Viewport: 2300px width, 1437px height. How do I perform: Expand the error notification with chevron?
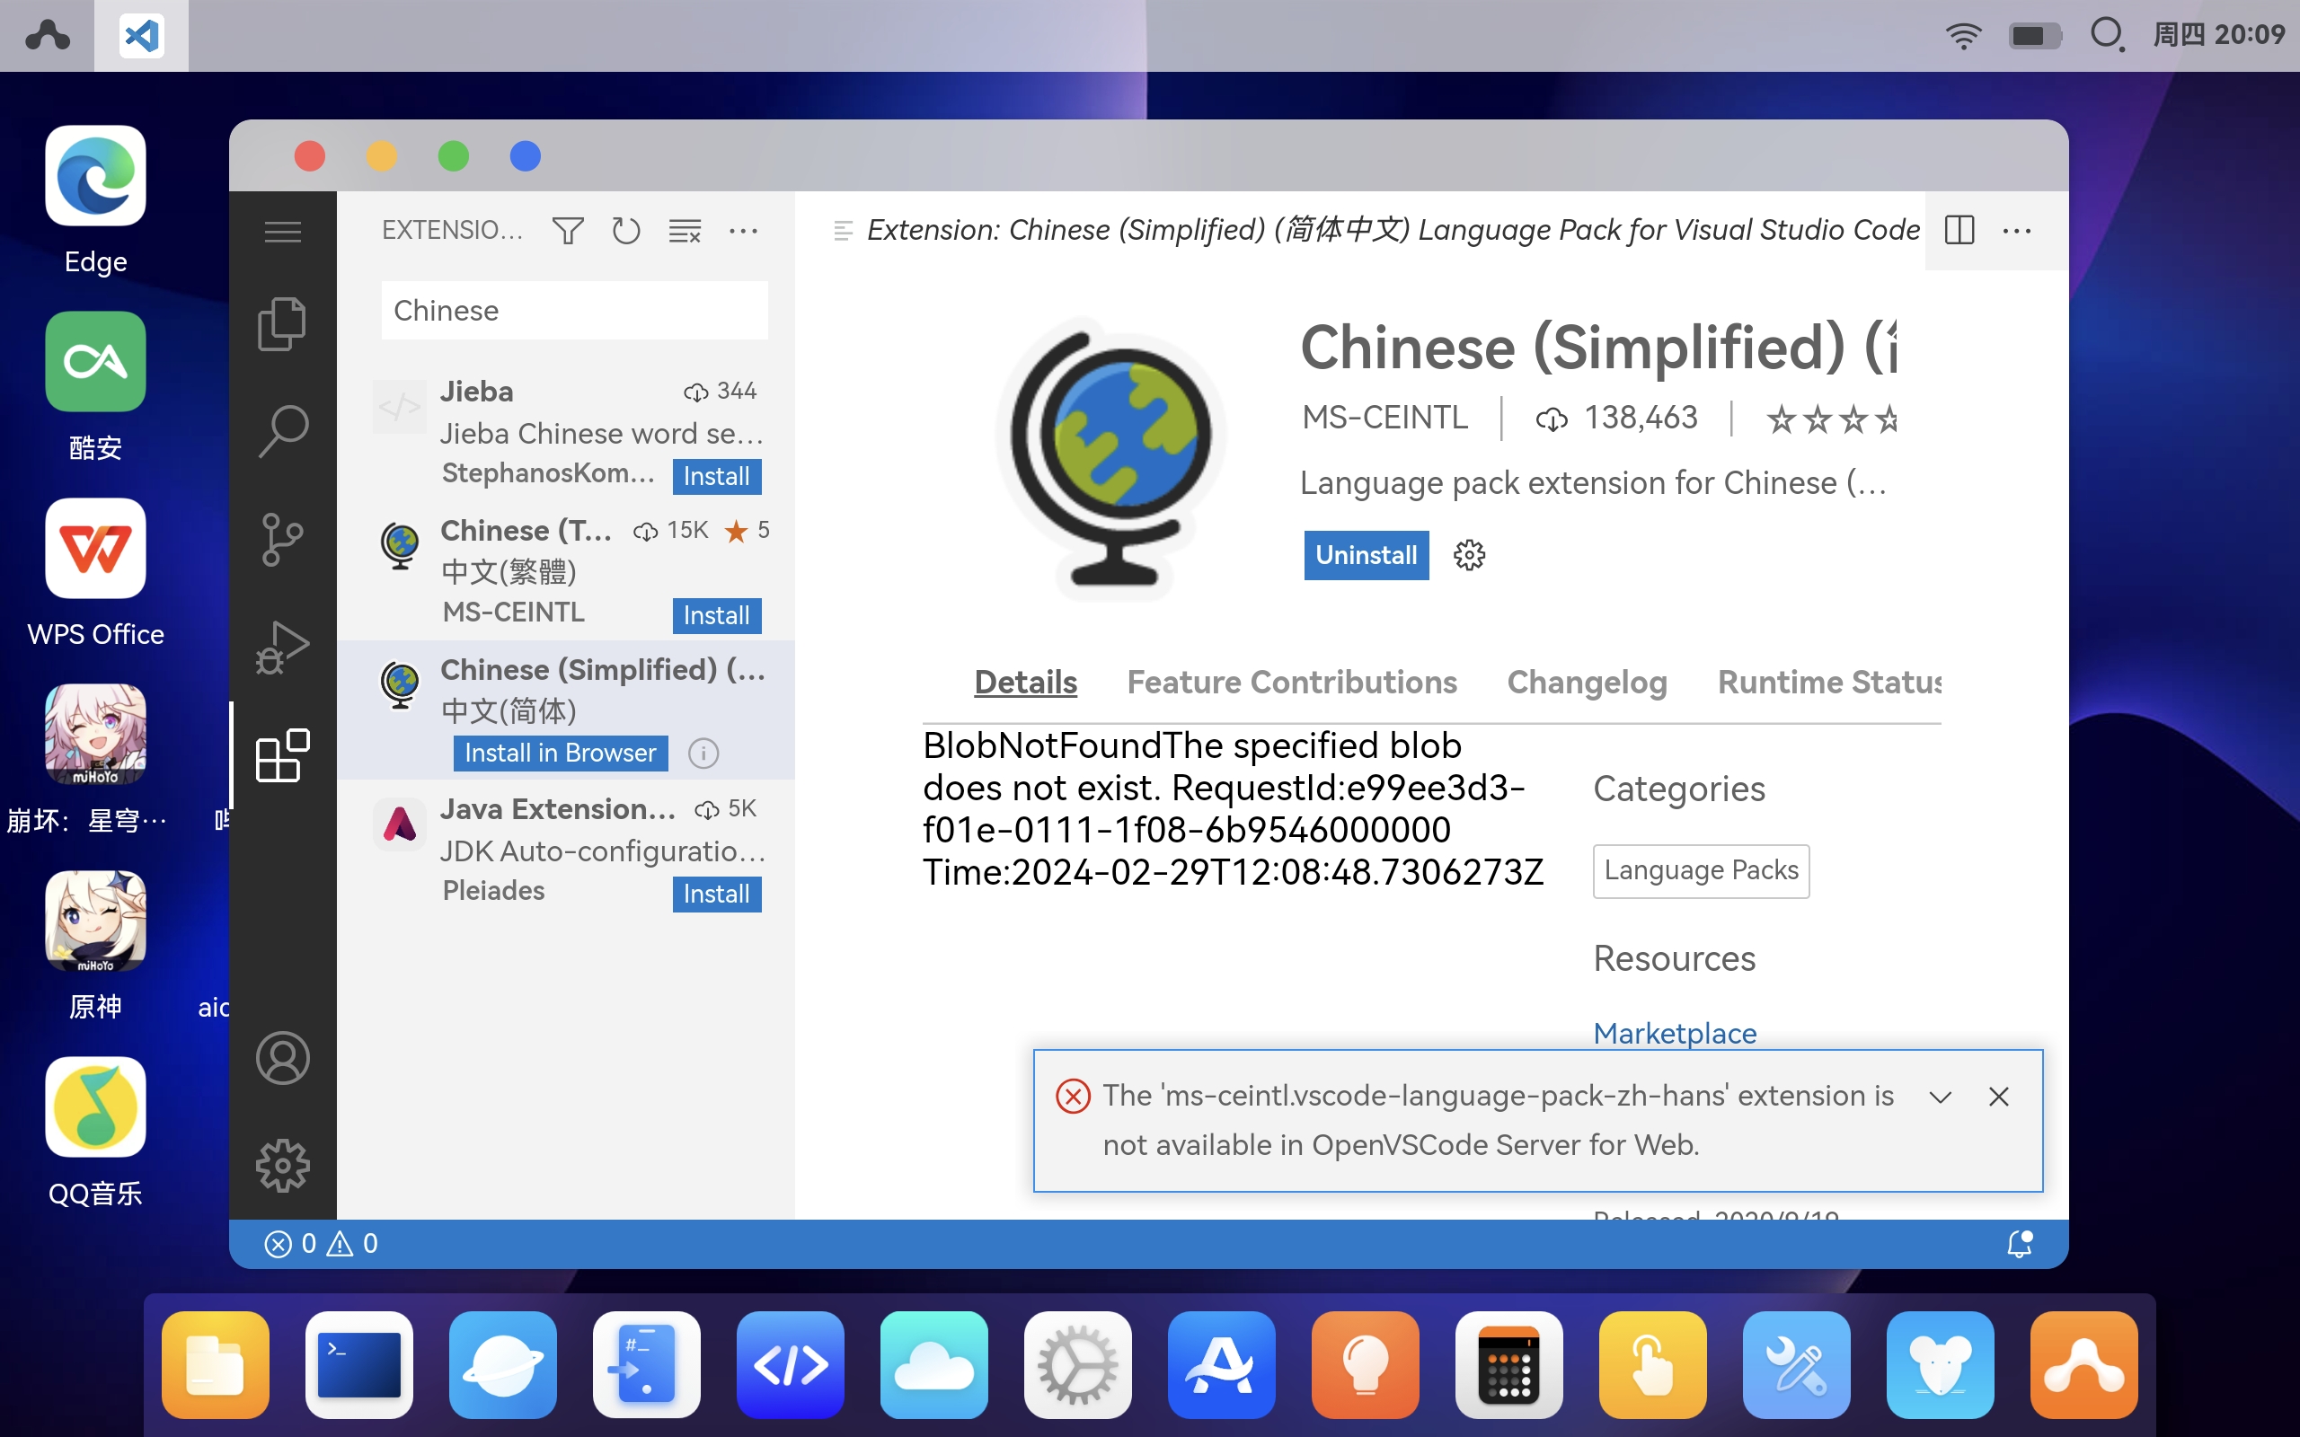coord(1941,1097)
